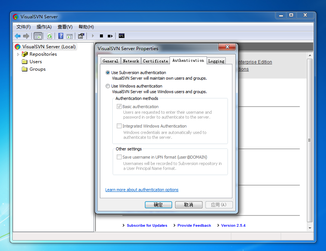Viewport: 326px width, 251px height.
Task: Select Use Subversion authentication
Action: pos(108,73)
